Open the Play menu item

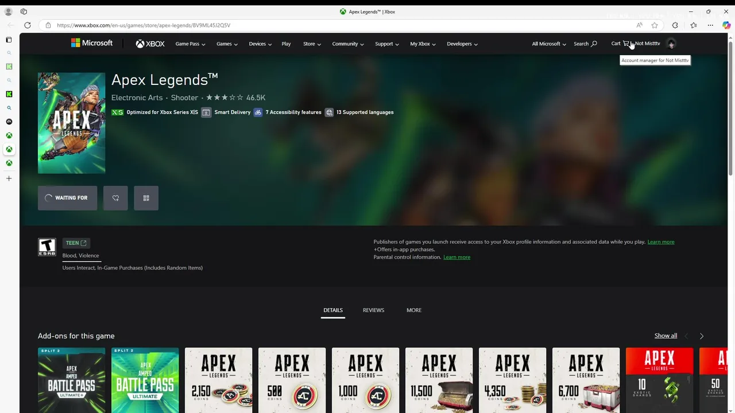[x=286, y=44]
